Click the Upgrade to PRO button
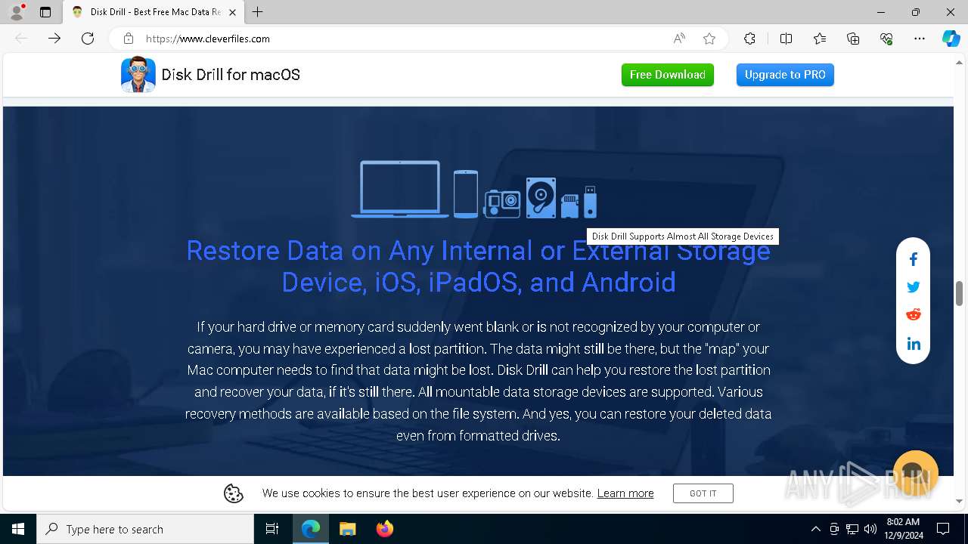Screen dimensions: 968x544 (785, 75)
